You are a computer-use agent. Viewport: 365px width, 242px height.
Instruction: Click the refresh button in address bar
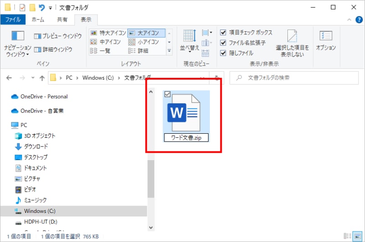coord(217,78)
